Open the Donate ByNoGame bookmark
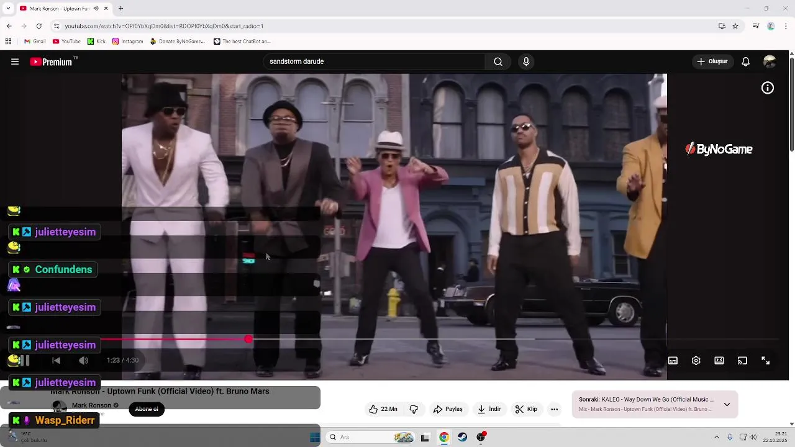The image size is (795, 447). (177, 42)
